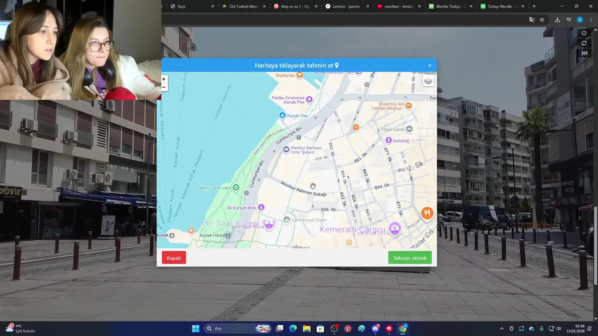Click the Starbucks marker on the map
598x336 pixels.
tap(300, 75)
